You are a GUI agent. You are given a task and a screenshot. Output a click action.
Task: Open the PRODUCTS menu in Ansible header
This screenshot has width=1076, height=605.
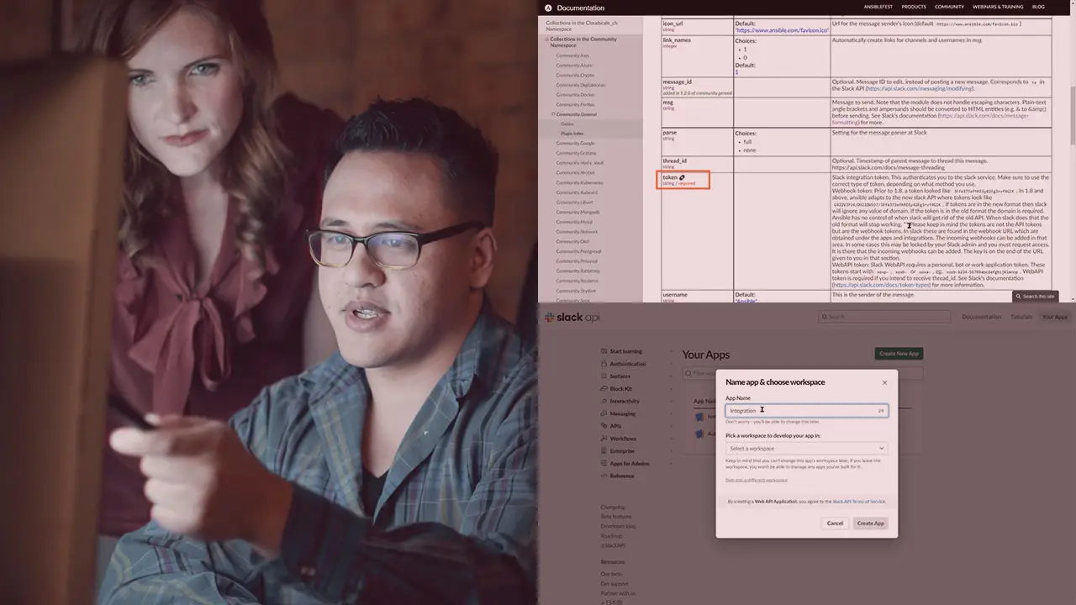pos(914,7)
